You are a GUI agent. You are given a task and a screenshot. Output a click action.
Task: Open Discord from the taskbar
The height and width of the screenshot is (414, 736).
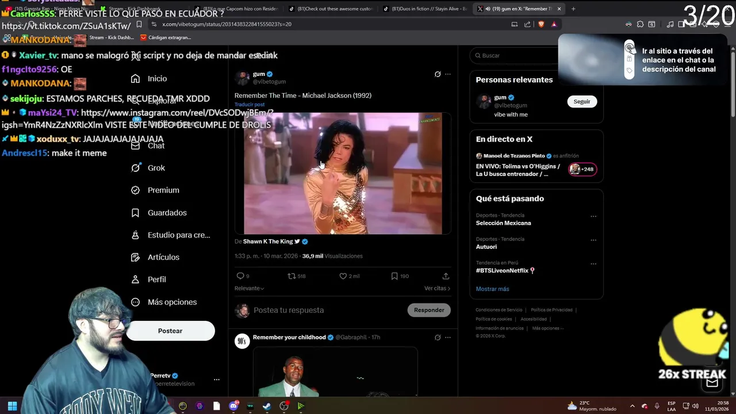[x=233, y=406]
